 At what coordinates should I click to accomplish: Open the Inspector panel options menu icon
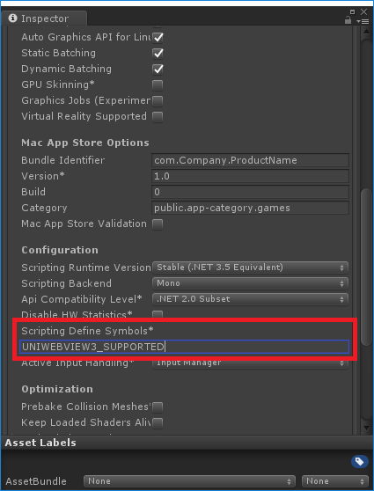pos(363,21)
